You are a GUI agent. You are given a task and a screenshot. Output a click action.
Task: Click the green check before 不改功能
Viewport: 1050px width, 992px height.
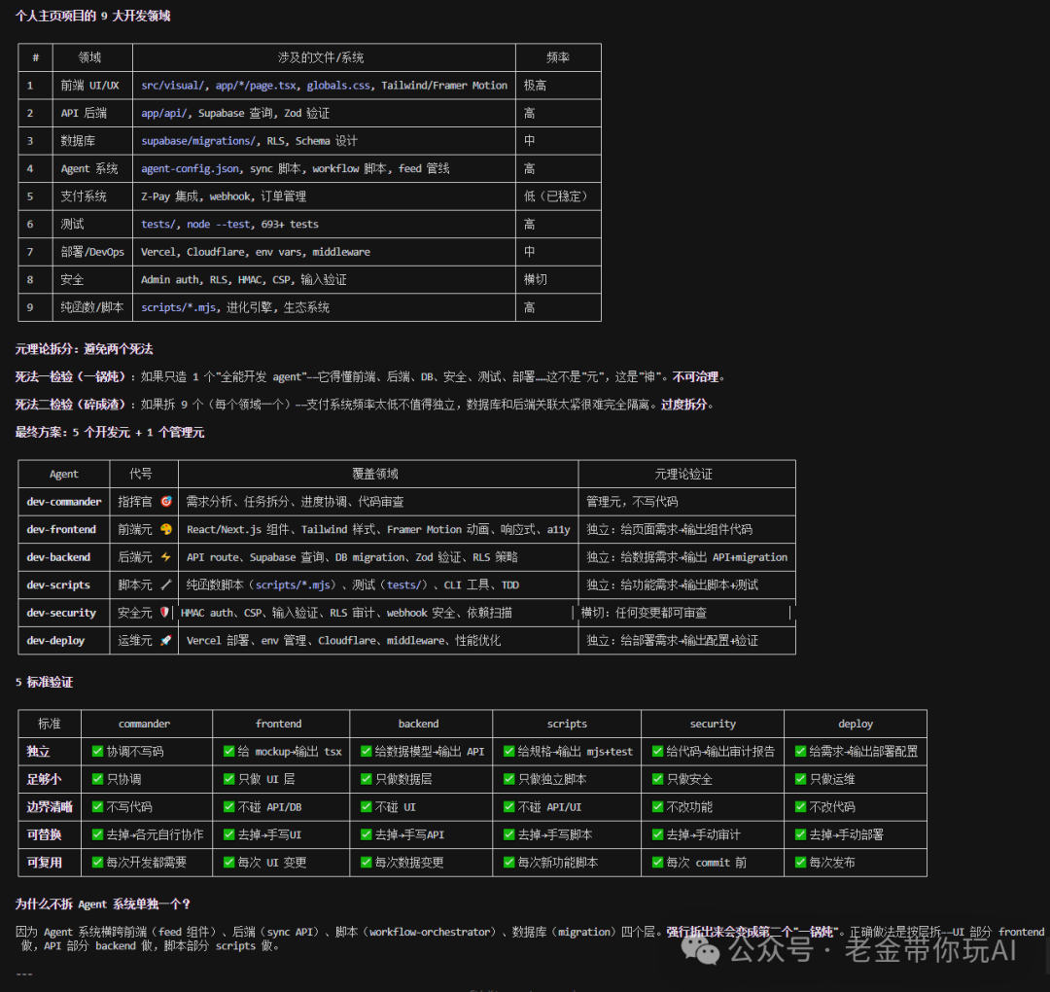[x=657, y=806]
